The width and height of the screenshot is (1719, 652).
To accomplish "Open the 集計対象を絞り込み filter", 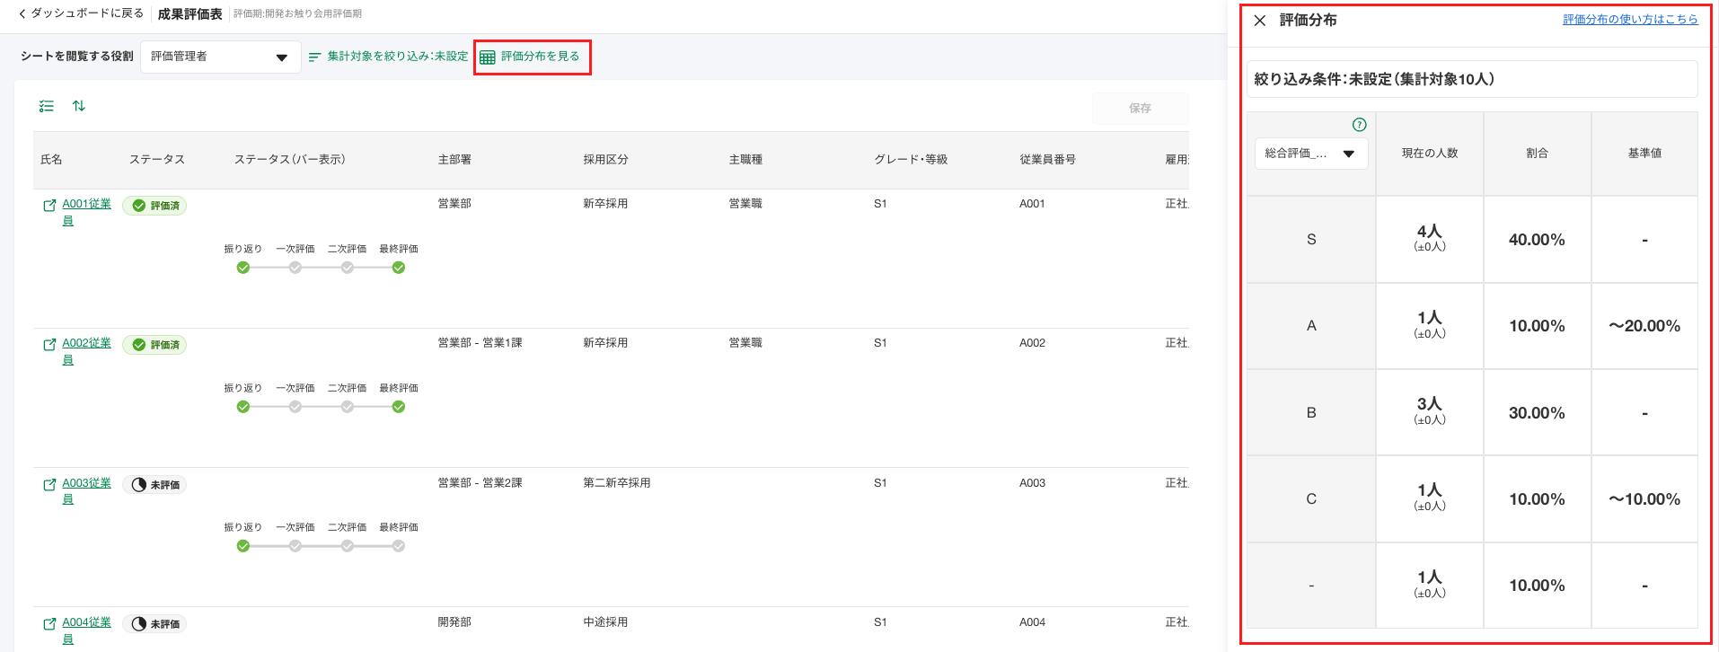I will tap(388, 57).
